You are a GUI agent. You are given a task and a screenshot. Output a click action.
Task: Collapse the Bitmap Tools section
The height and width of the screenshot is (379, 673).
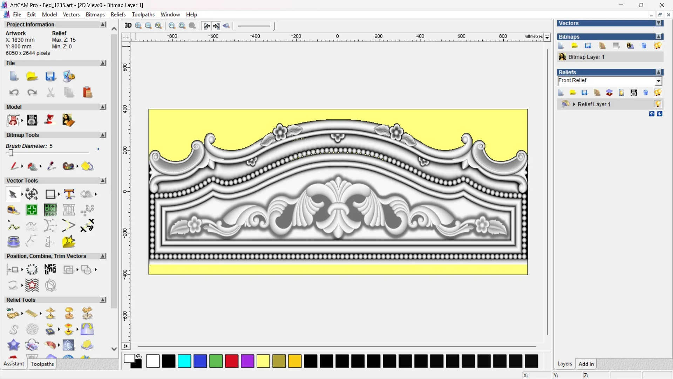point(103,135)
